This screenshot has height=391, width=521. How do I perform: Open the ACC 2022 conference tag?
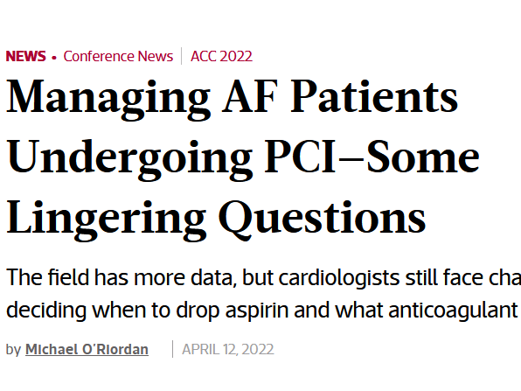pos(221,56)
